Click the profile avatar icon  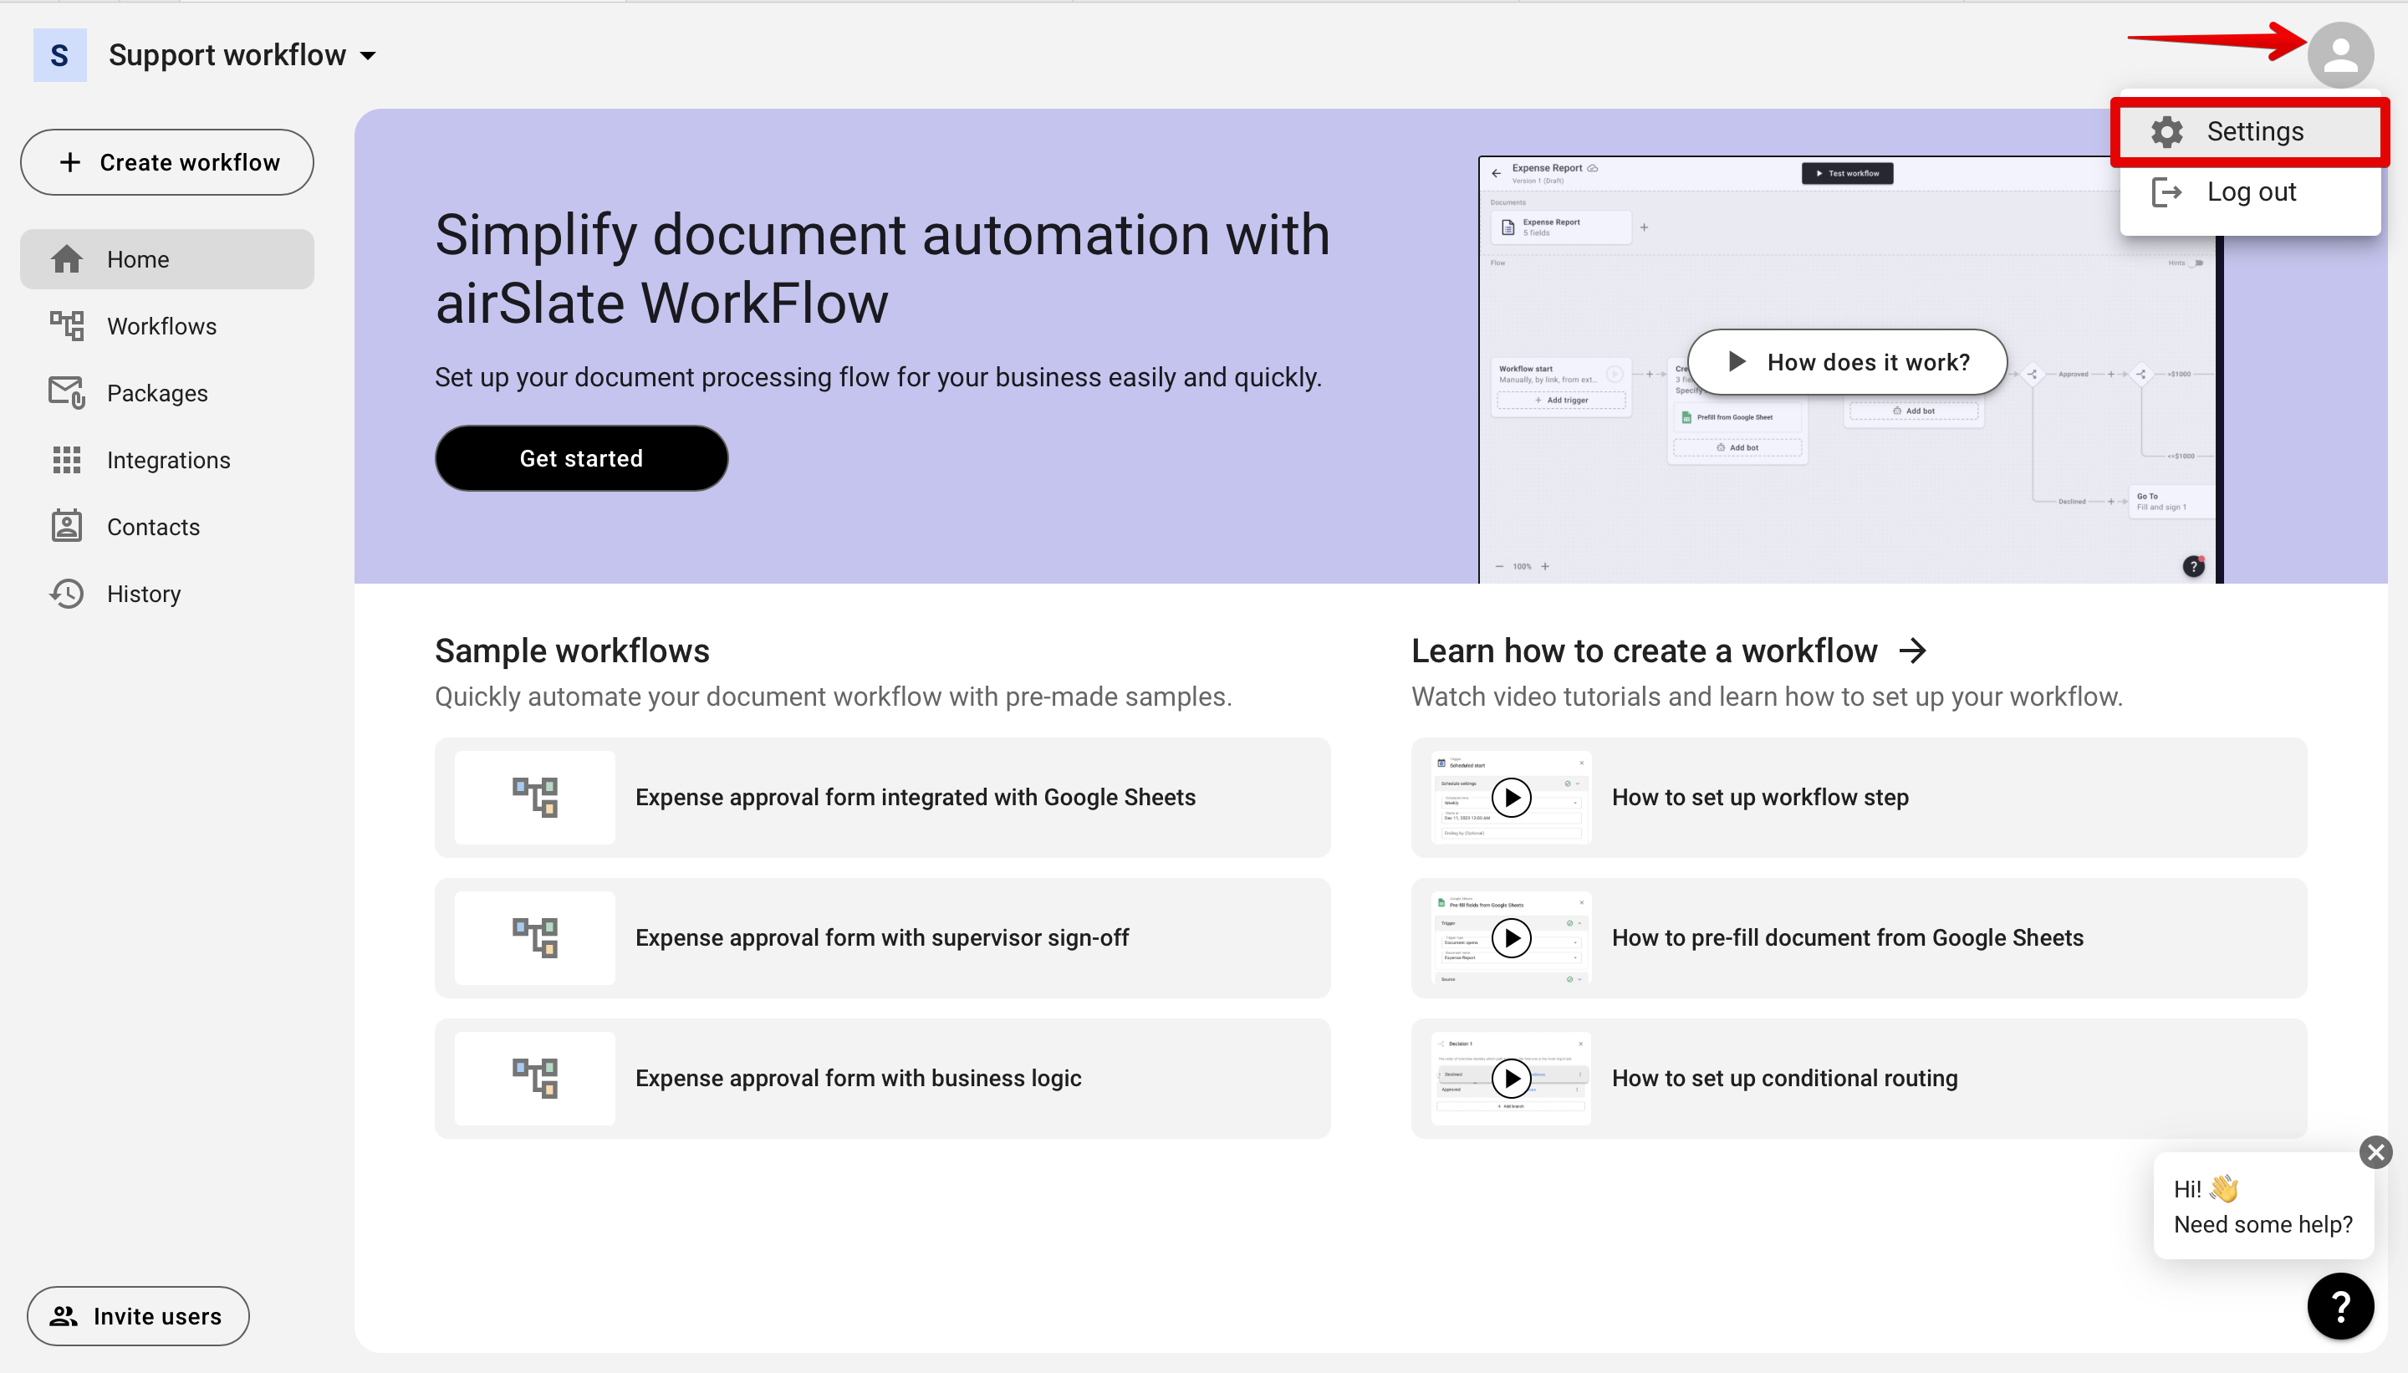click(2341, 54)
